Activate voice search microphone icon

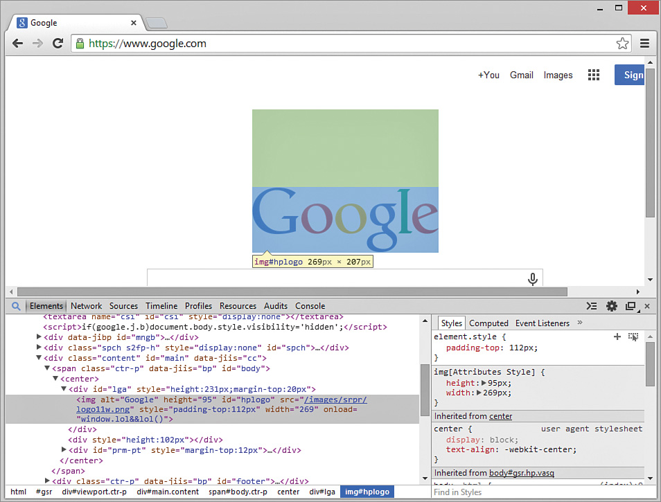point(532,278)
